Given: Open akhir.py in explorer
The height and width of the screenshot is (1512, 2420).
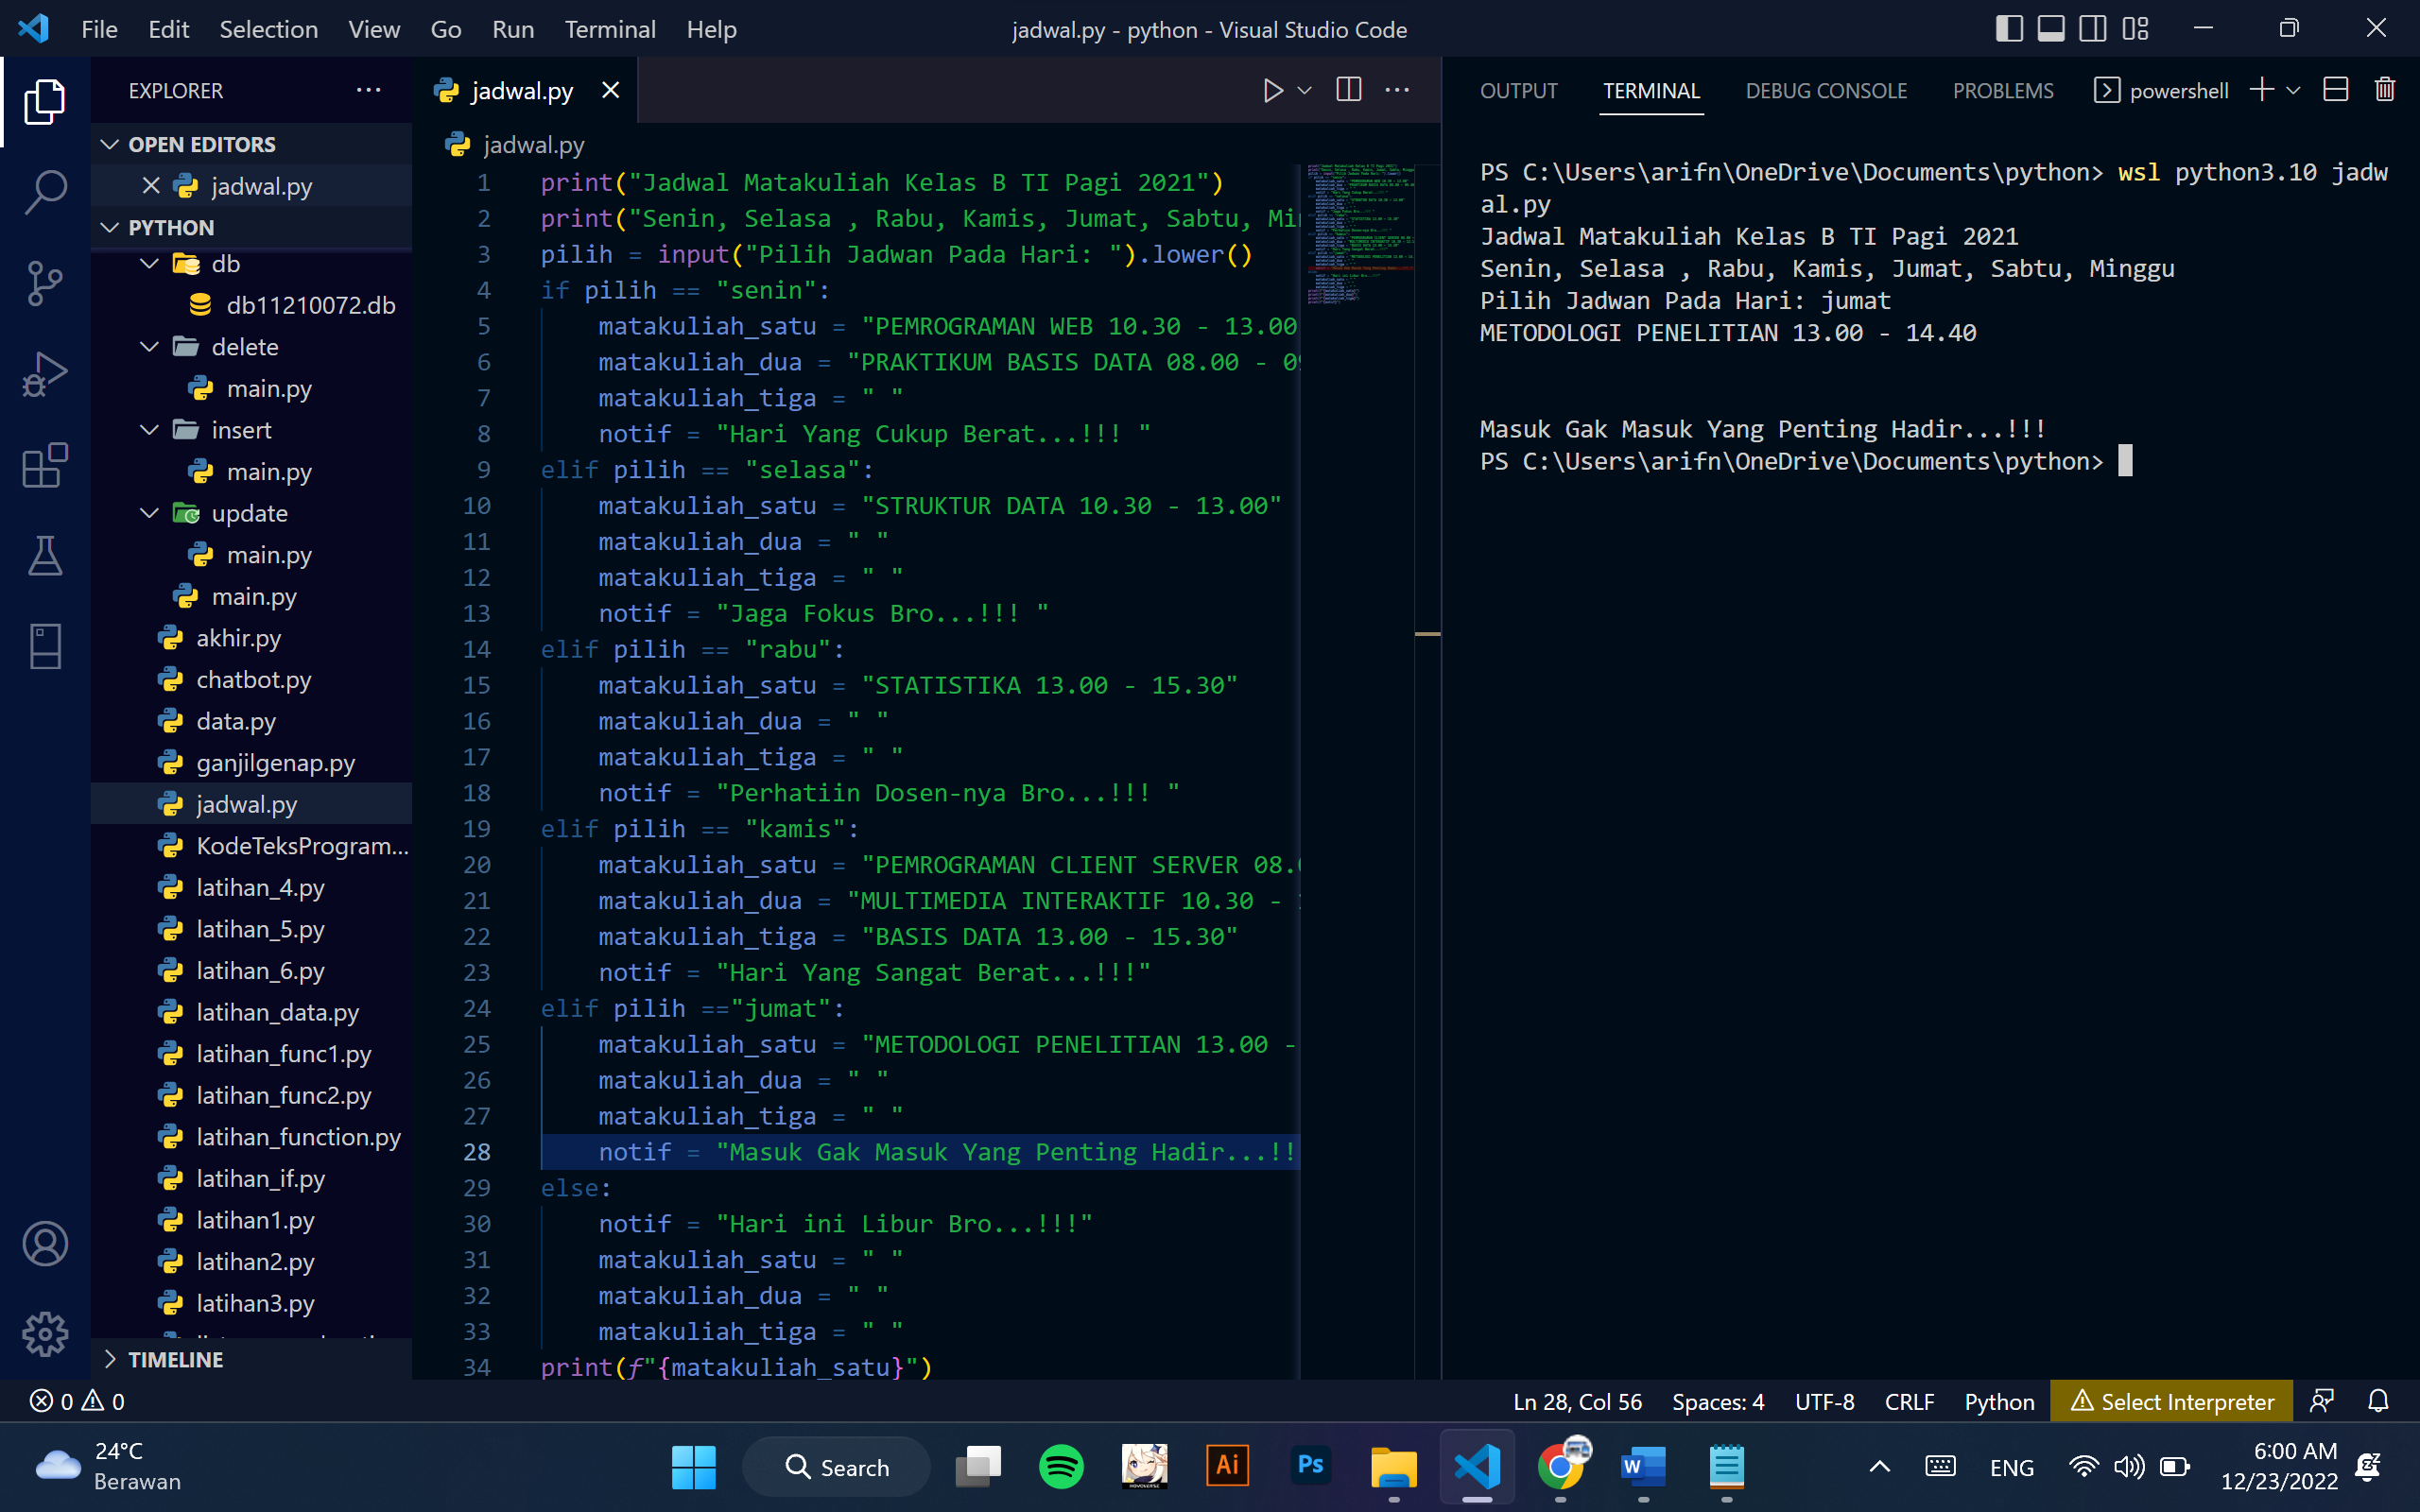Looking at the screenshot, I should (x=251, y=638).
